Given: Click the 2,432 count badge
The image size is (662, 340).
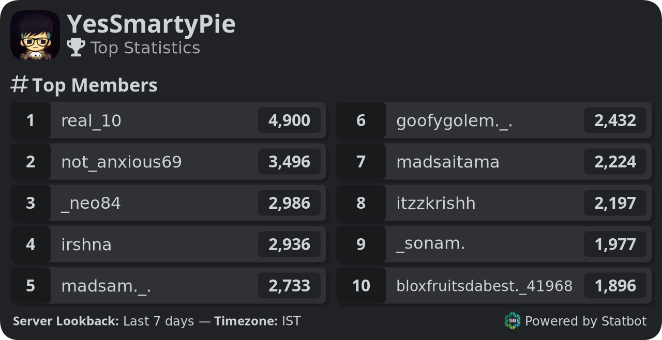Looking at the screenshot, I should point(615,120).
